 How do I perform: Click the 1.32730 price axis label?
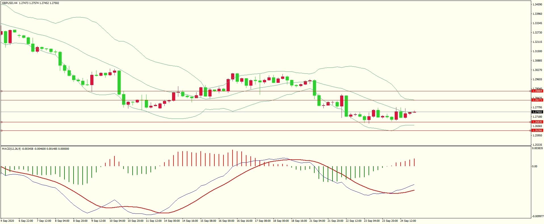click(537, 33)
